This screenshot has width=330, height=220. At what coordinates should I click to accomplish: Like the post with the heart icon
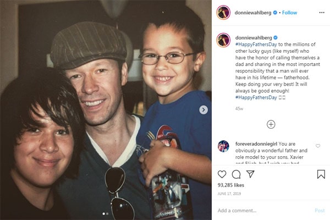[222, 174]
